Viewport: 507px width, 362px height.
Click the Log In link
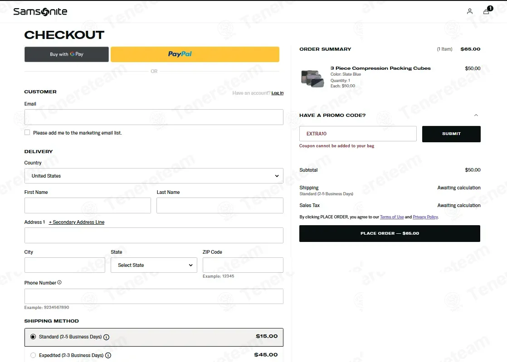(278, 93)
